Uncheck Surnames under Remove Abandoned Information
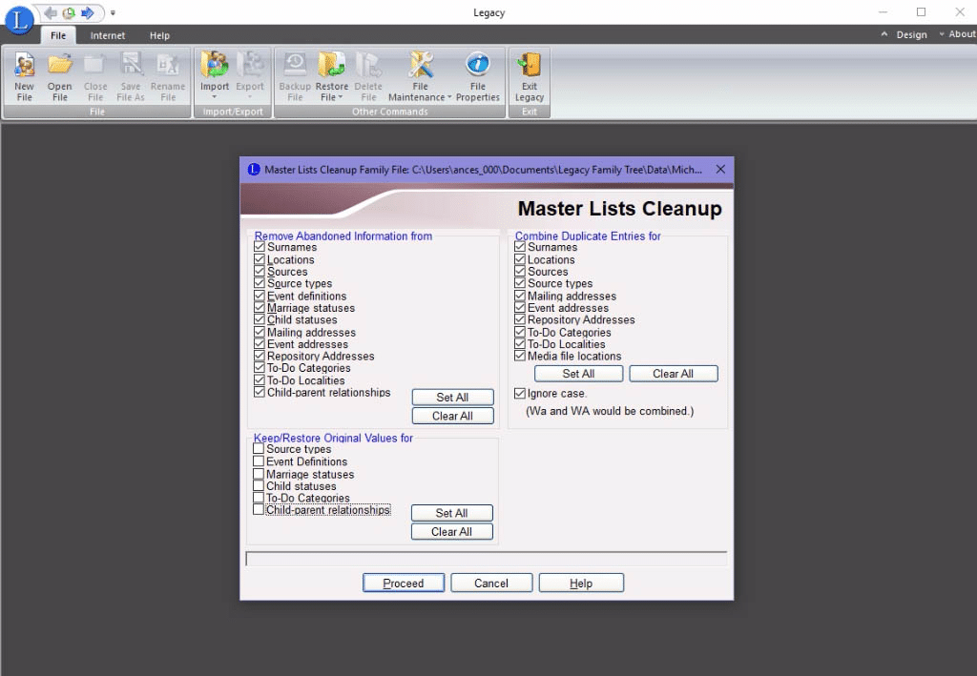 (x=260, y=247)
